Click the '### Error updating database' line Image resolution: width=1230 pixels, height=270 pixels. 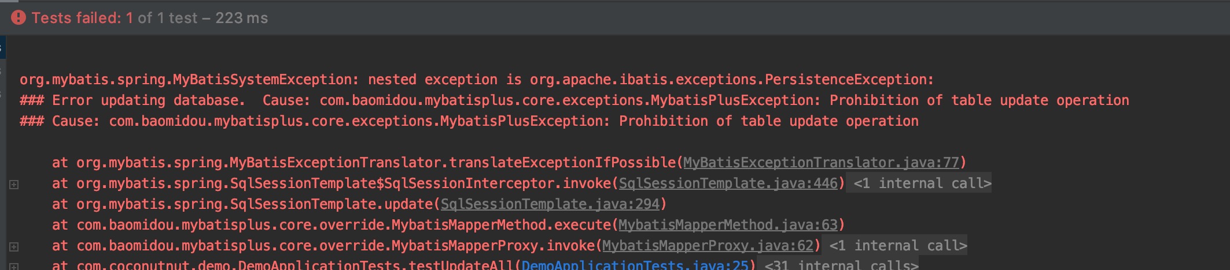click(x=132, y=100)
